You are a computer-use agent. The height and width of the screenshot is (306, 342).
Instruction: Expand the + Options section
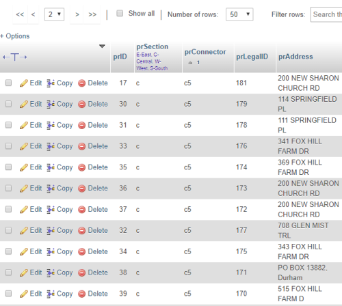15,36
